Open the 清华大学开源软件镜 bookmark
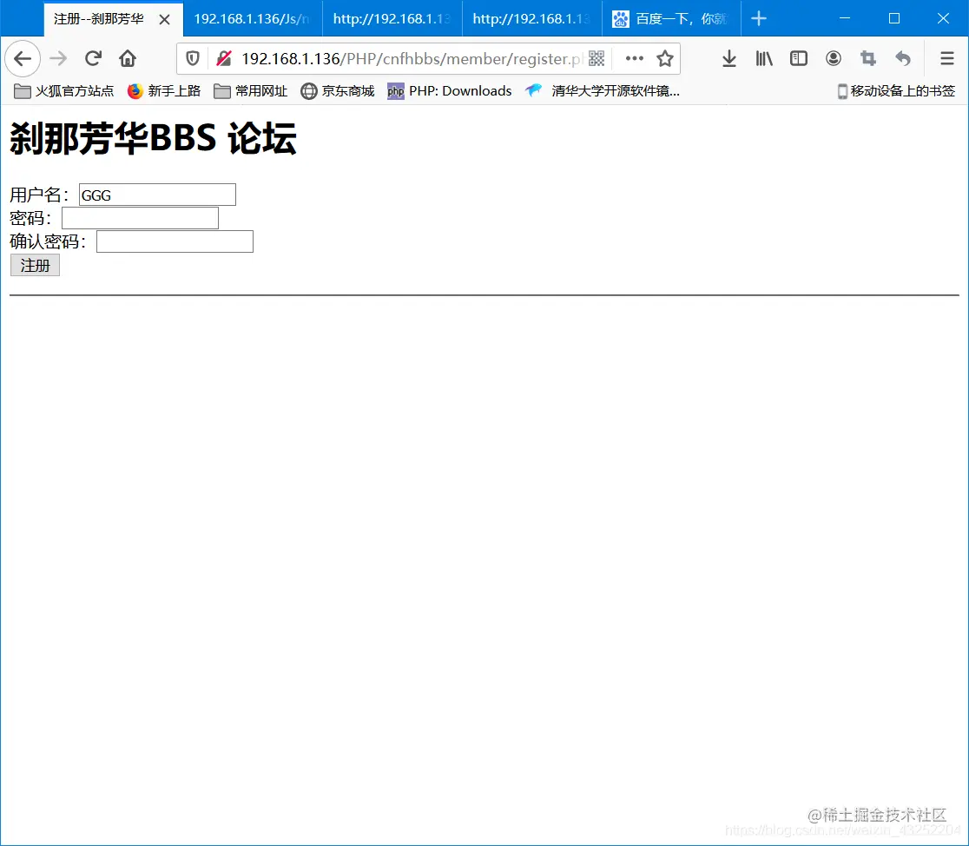969x846 pixels. [x=602, y=91]
